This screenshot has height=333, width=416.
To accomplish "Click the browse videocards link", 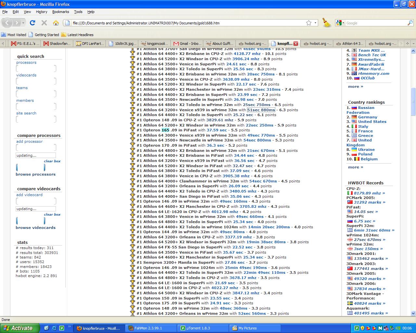I will [x=35, y=228].
